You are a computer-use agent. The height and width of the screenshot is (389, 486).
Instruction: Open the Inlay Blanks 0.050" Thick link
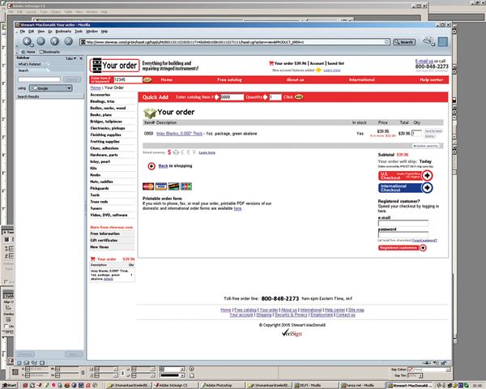click(179, 134)
